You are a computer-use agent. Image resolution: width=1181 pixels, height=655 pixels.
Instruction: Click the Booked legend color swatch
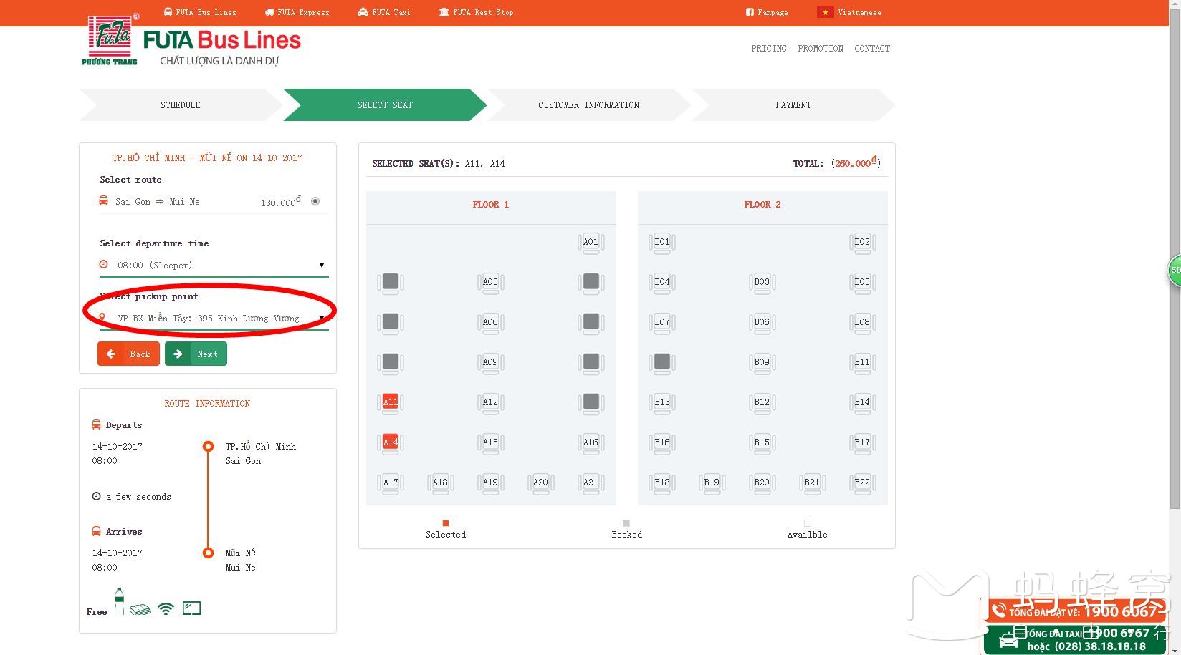[x=626, y=523]
